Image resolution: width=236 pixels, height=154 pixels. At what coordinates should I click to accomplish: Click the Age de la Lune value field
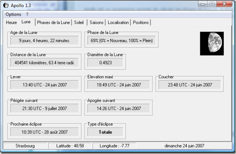(44, 40)
